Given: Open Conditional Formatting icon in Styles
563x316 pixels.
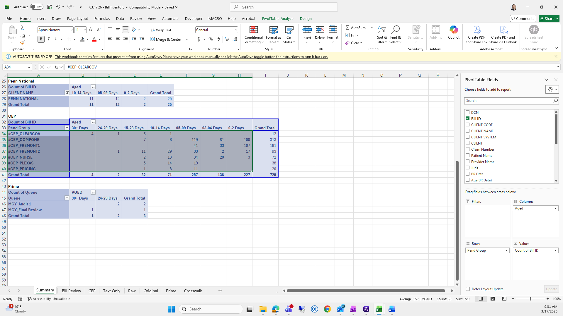Looking at the screenshot, I should (x=253, y=30).
